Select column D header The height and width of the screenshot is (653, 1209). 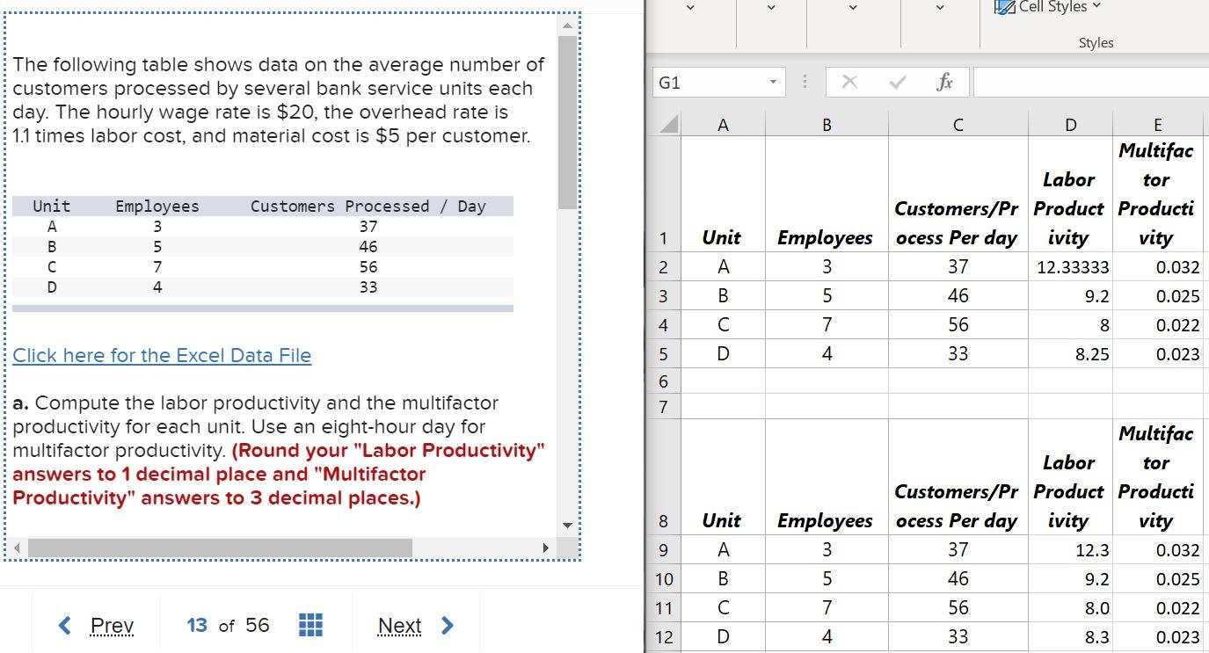(1070, 125)
